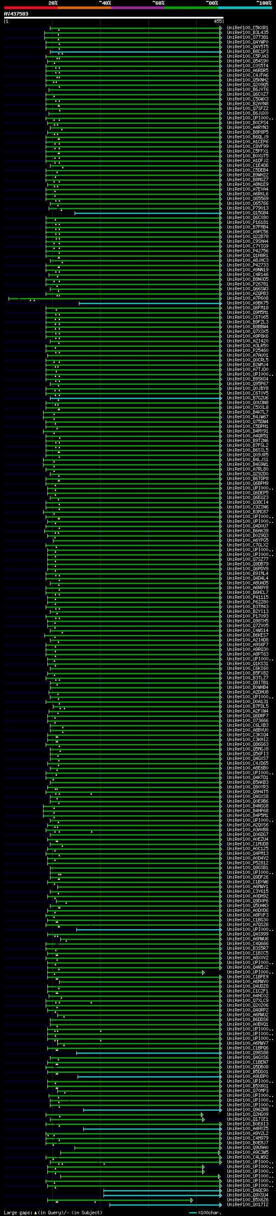This screenshot has height=1216, width=276.
Task: Select hit label UniRef100_A1CEP6
Action: (247, 141)
